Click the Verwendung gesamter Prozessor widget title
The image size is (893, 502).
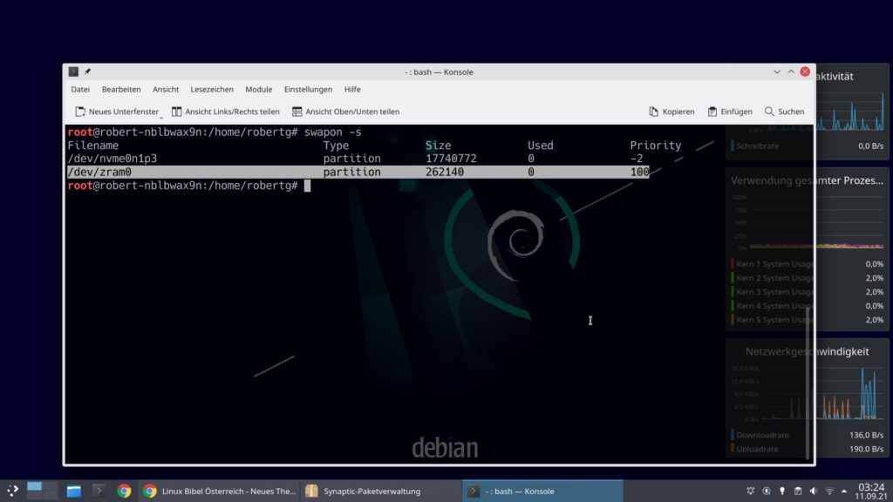pyautogui.click(x=807, y=180)
